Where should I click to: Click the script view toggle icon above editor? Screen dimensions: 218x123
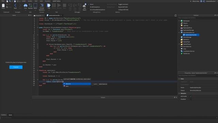175,15
